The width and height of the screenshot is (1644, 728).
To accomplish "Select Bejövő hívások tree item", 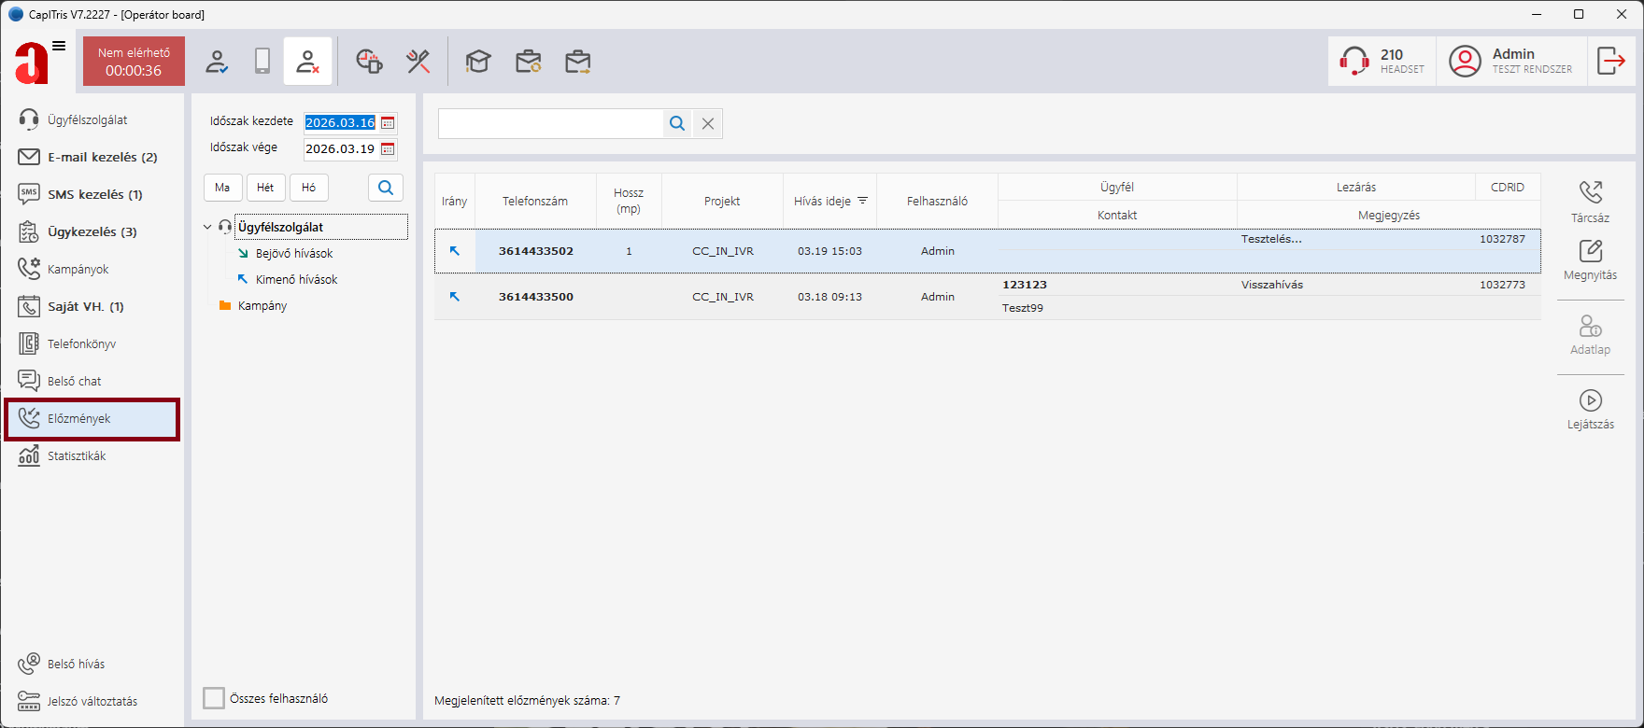I will pyautogui.click(x=293, y=253).
